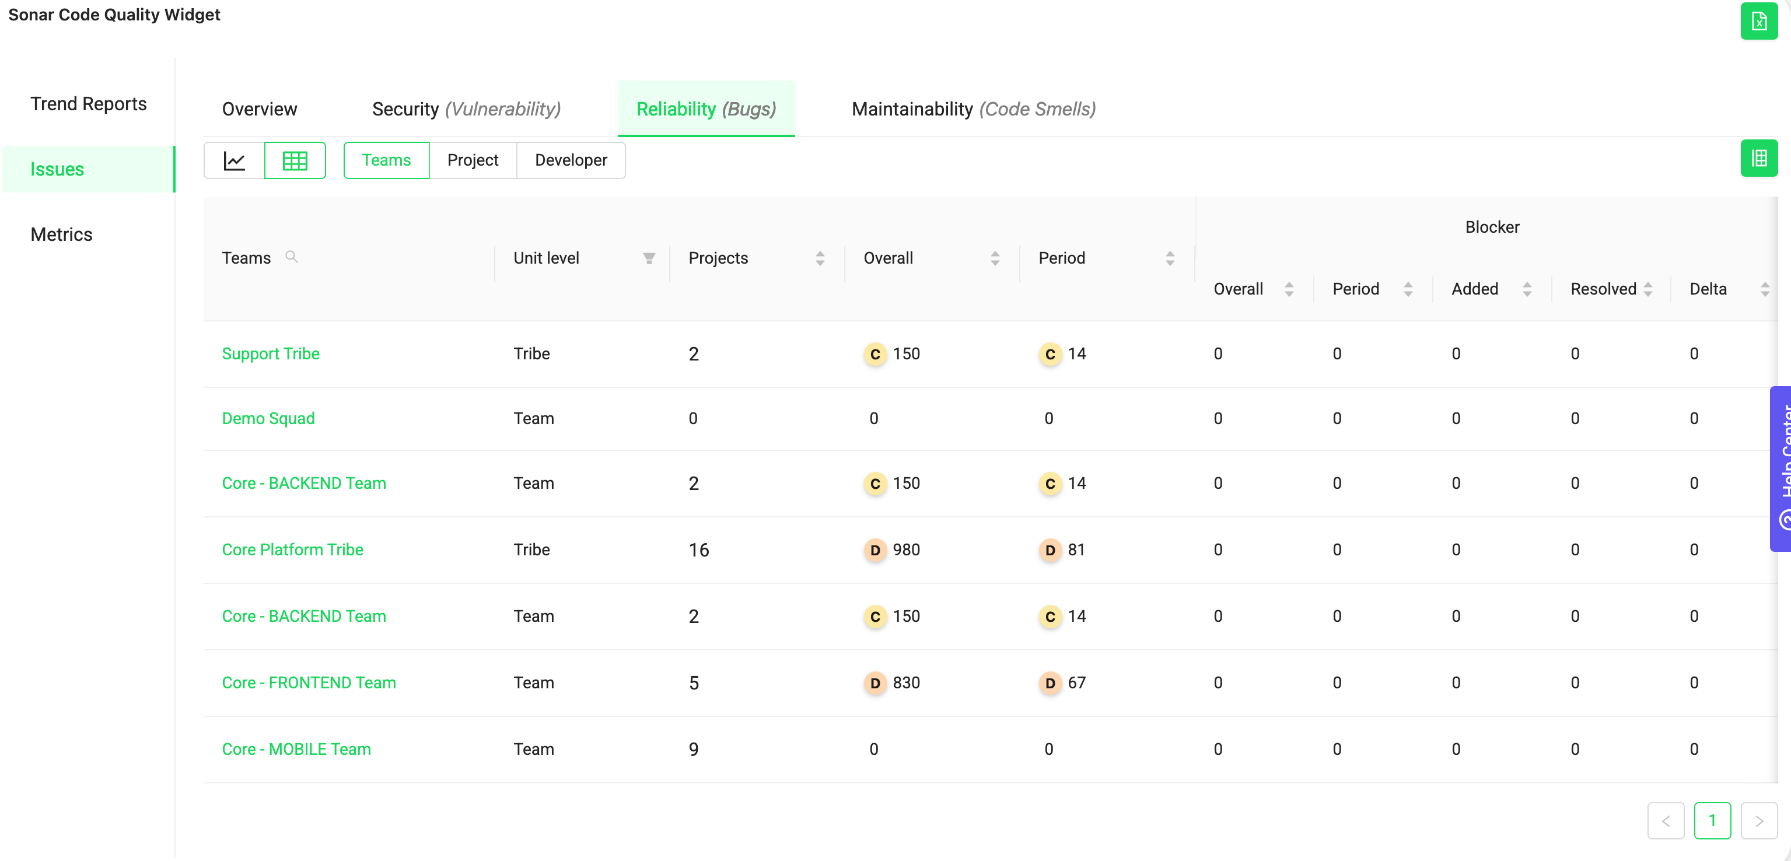Sort by Blocker Added column

1527,289
